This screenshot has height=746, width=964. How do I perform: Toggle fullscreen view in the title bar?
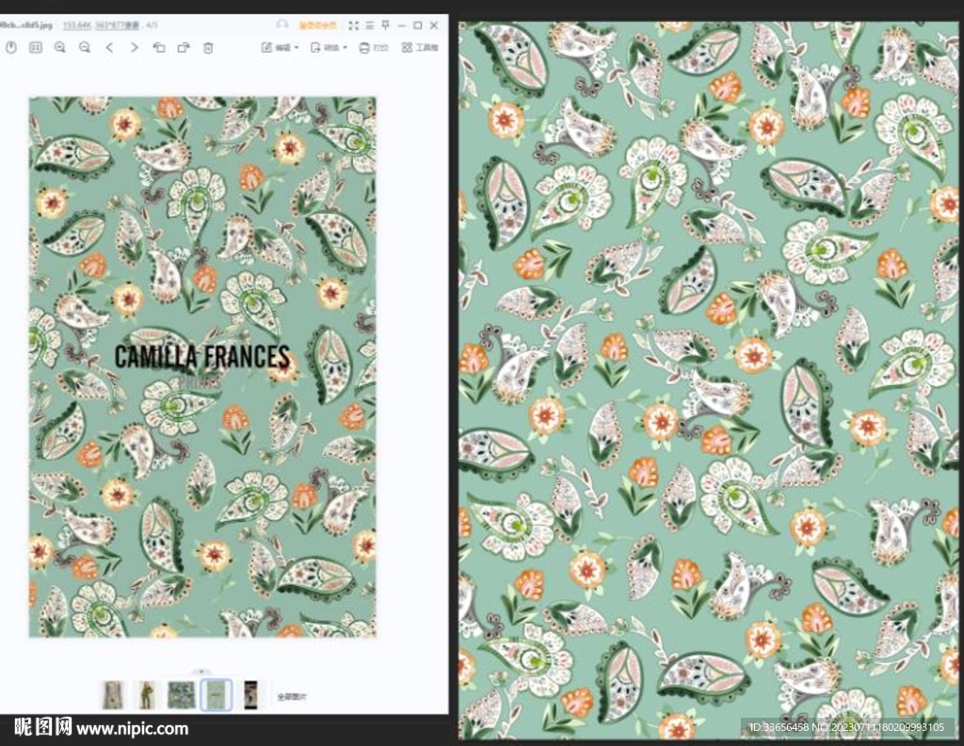pos(354,25)
